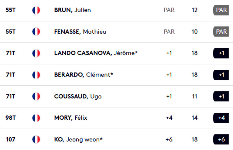Select the flag icon next to Jeong weon Ko
The height and width of the screenshot is (150, 233).
click(36, 139)
